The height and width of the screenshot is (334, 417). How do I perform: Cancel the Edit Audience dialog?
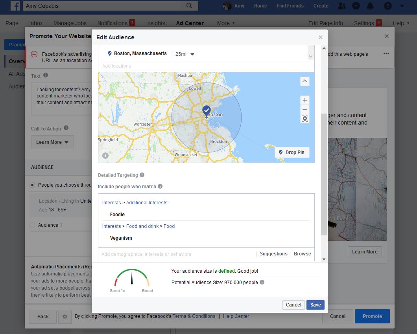pos(293,305)
